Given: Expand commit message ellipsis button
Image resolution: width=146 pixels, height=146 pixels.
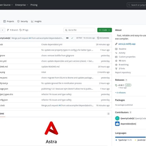Looking at the screenshot, I should pyautogui.click(x=67, y=38).
